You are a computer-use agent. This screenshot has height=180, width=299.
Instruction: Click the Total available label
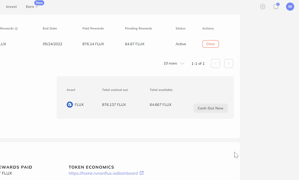[x=161, y=90]
